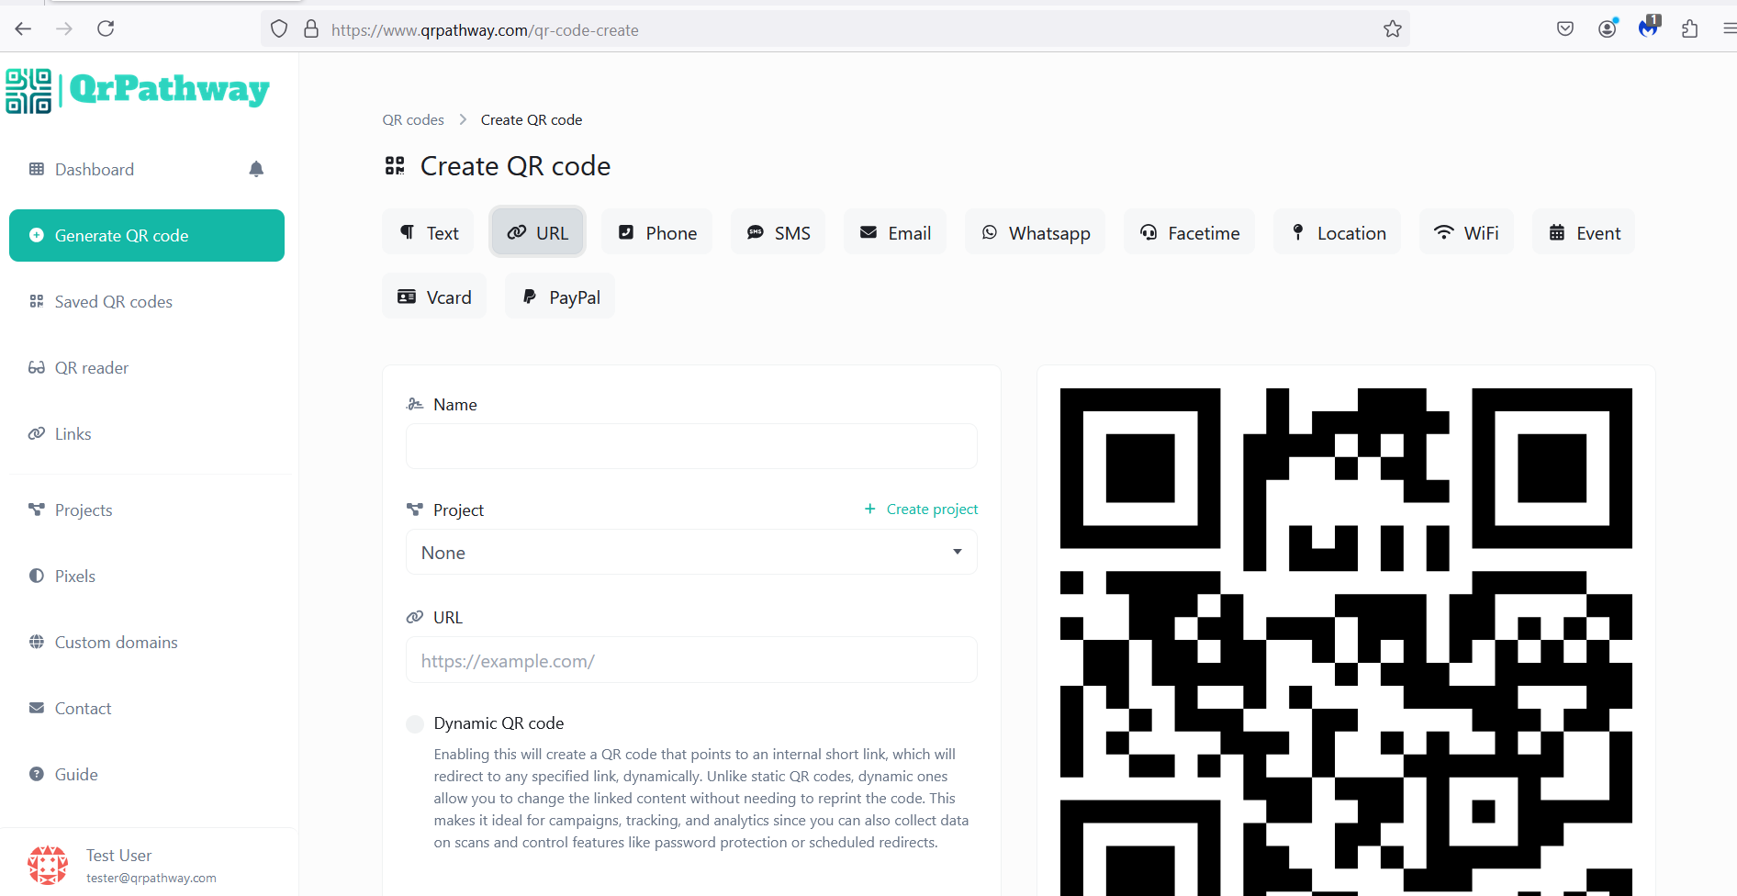
Task: Open the extensions puzzle icon
Action: [x=1689, y=29]
